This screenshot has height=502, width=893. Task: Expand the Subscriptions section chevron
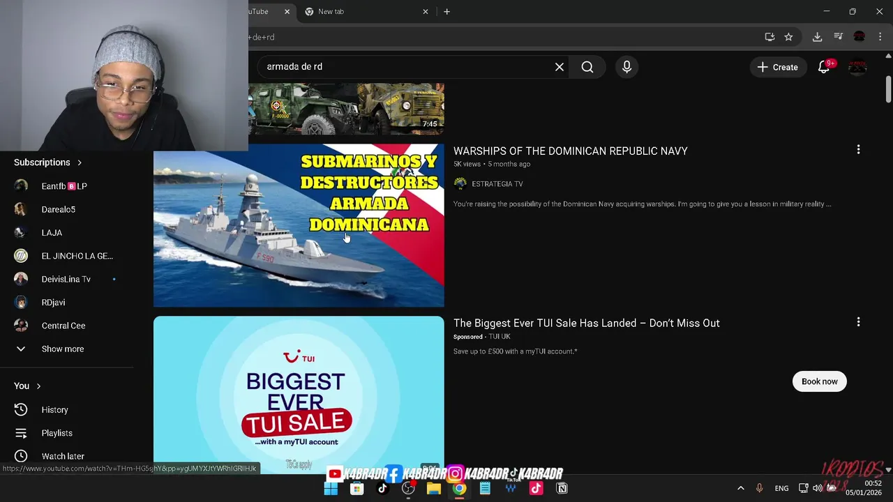coord(80,162)
